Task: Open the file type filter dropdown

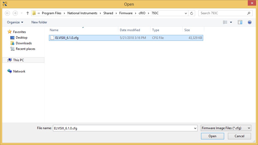Action: [226, 128]
